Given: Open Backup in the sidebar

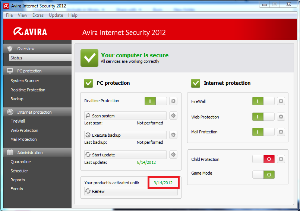Looking at the screenshot, I should (17, 99).
